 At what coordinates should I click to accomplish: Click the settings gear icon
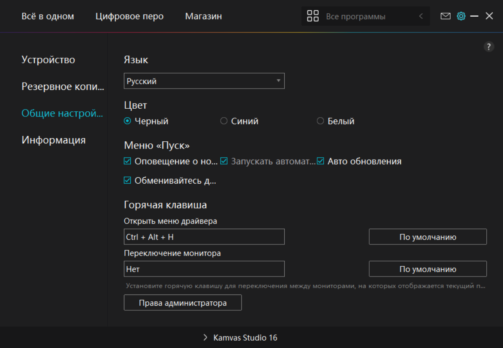[461, 16]
